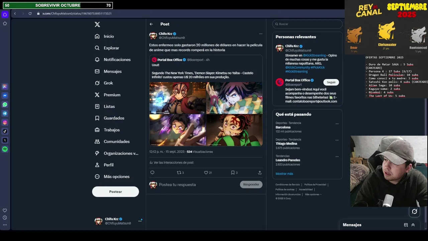Click the Guardados bookmark icon

coord(97,118)
